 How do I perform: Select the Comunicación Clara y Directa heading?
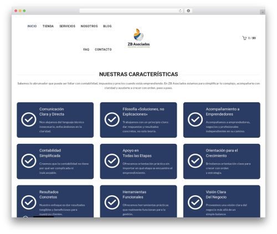coord(52,112)
